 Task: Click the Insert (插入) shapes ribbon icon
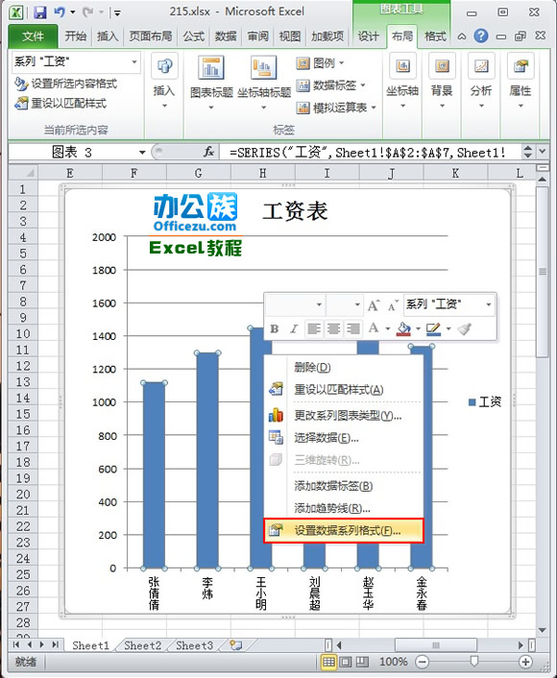(165, 66)
